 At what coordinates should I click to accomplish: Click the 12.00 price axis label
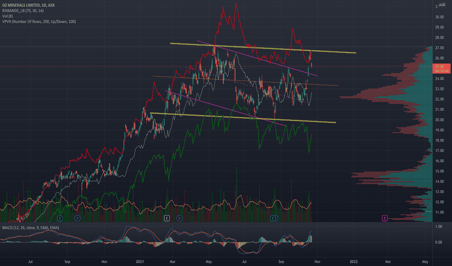pos(439,202)
